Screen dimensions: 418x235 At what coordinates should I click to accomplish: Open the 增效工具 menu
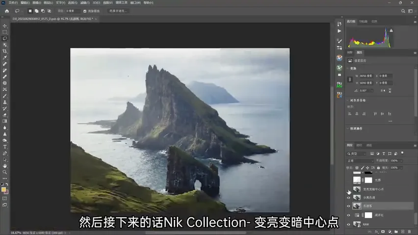(121, 2)
